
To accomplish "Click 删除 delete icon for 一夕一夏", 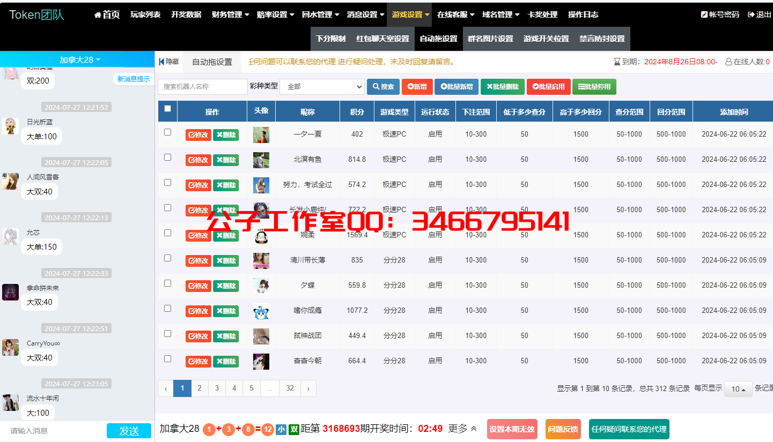I will [x=226, y=135].
